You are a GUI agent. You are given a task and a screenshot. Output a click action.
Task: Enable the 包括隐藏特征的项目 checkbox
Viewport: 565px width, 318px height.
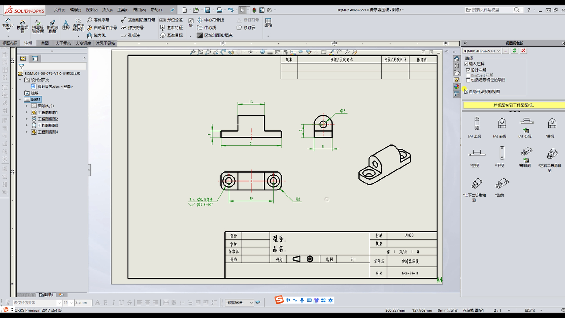[x=468, y=80]
